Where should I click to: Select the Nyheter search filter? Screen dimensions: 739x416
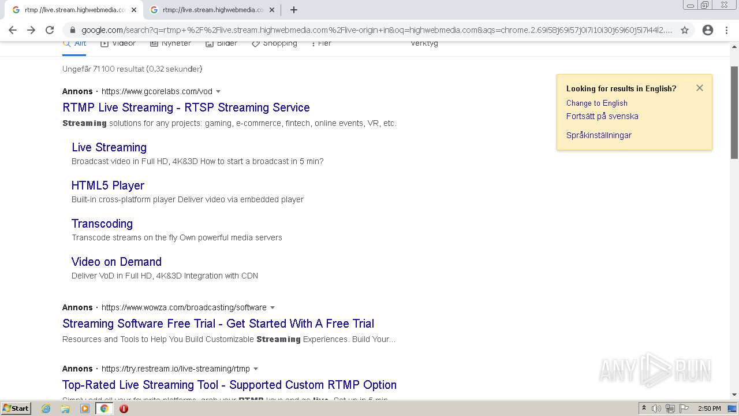[170, 44]
